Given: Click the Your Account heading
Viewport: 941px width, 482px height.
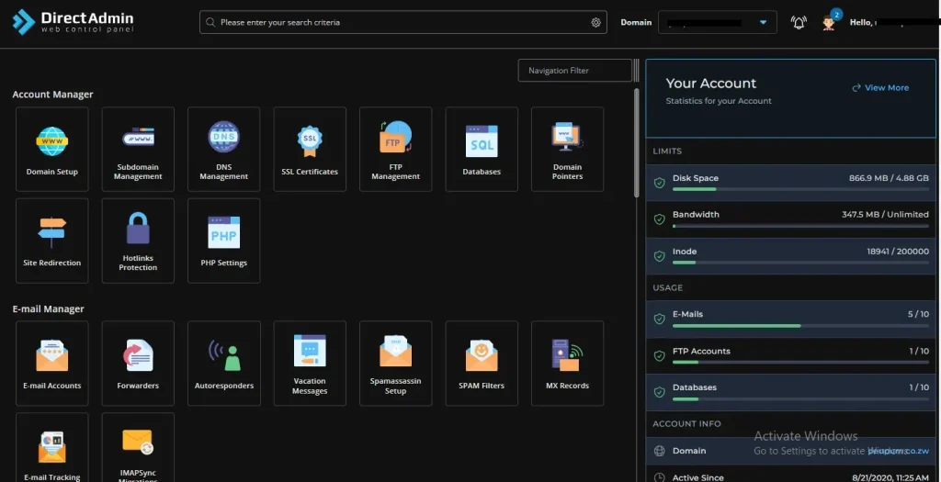Looking at the screenshot, I should 711,84.
